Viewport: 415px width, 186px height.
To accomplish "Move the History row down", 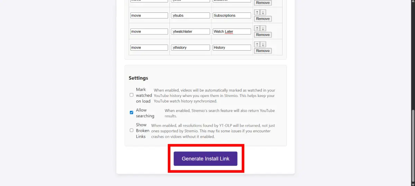I will (263, 44).
